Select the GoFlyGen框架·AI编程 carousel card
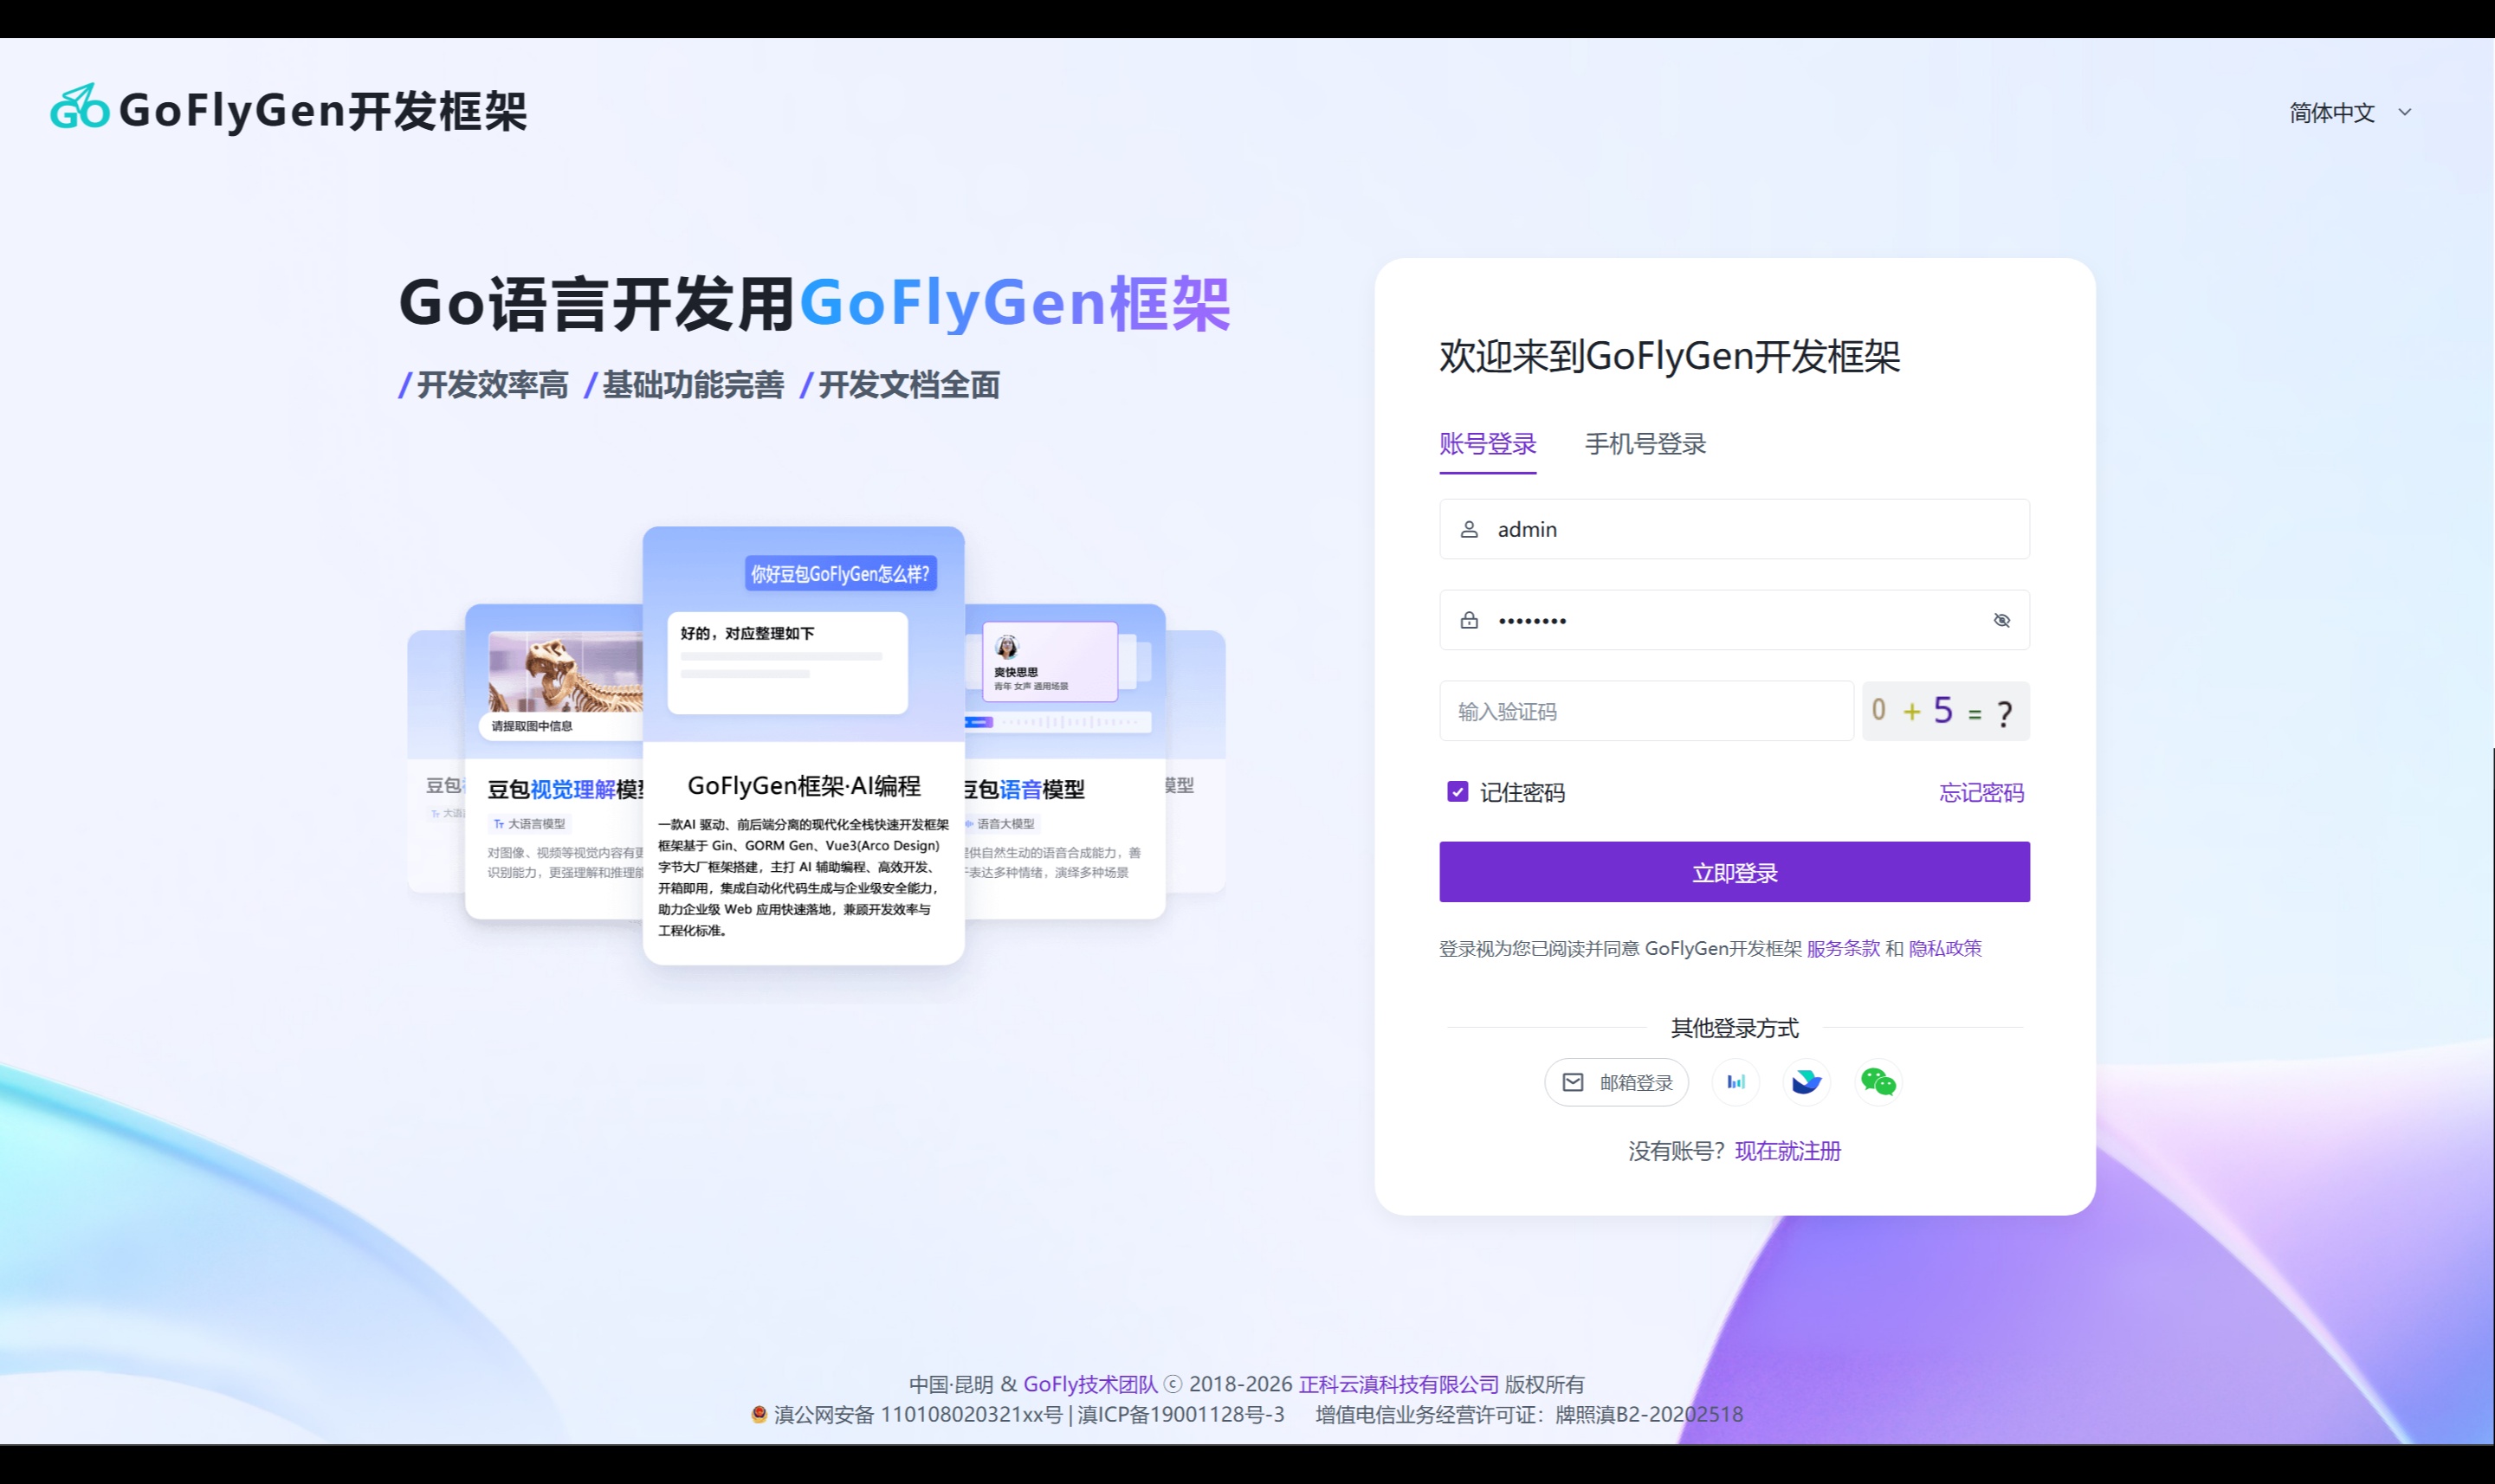 click(x=804, y=746)
